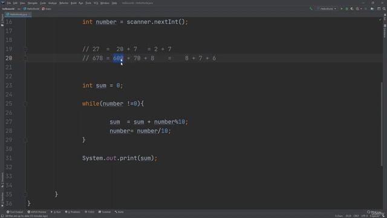Click the helloworld project breadcrumb
The width and height of the screenshot is (387, 218).
[8, 9]
